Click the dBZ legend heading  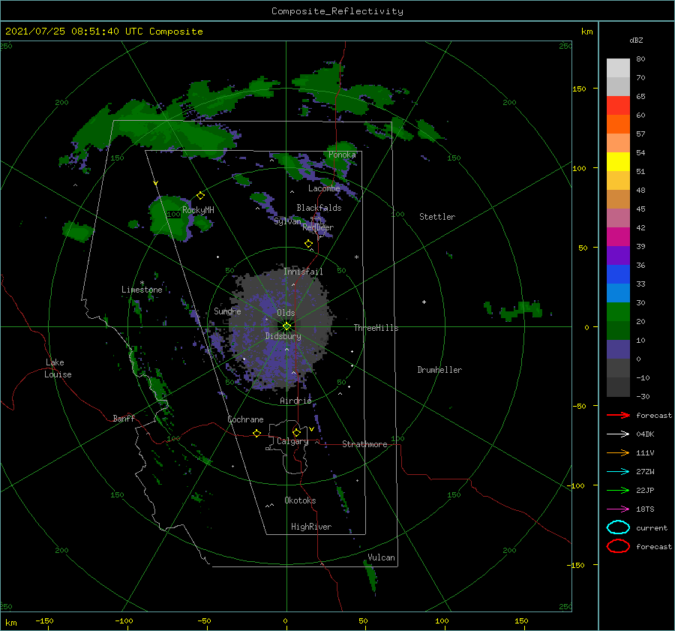(636, 40)
